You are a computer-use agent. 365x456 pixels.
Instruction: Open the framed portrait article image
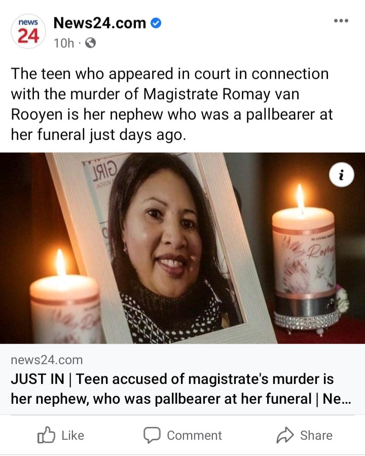[182, 248]
